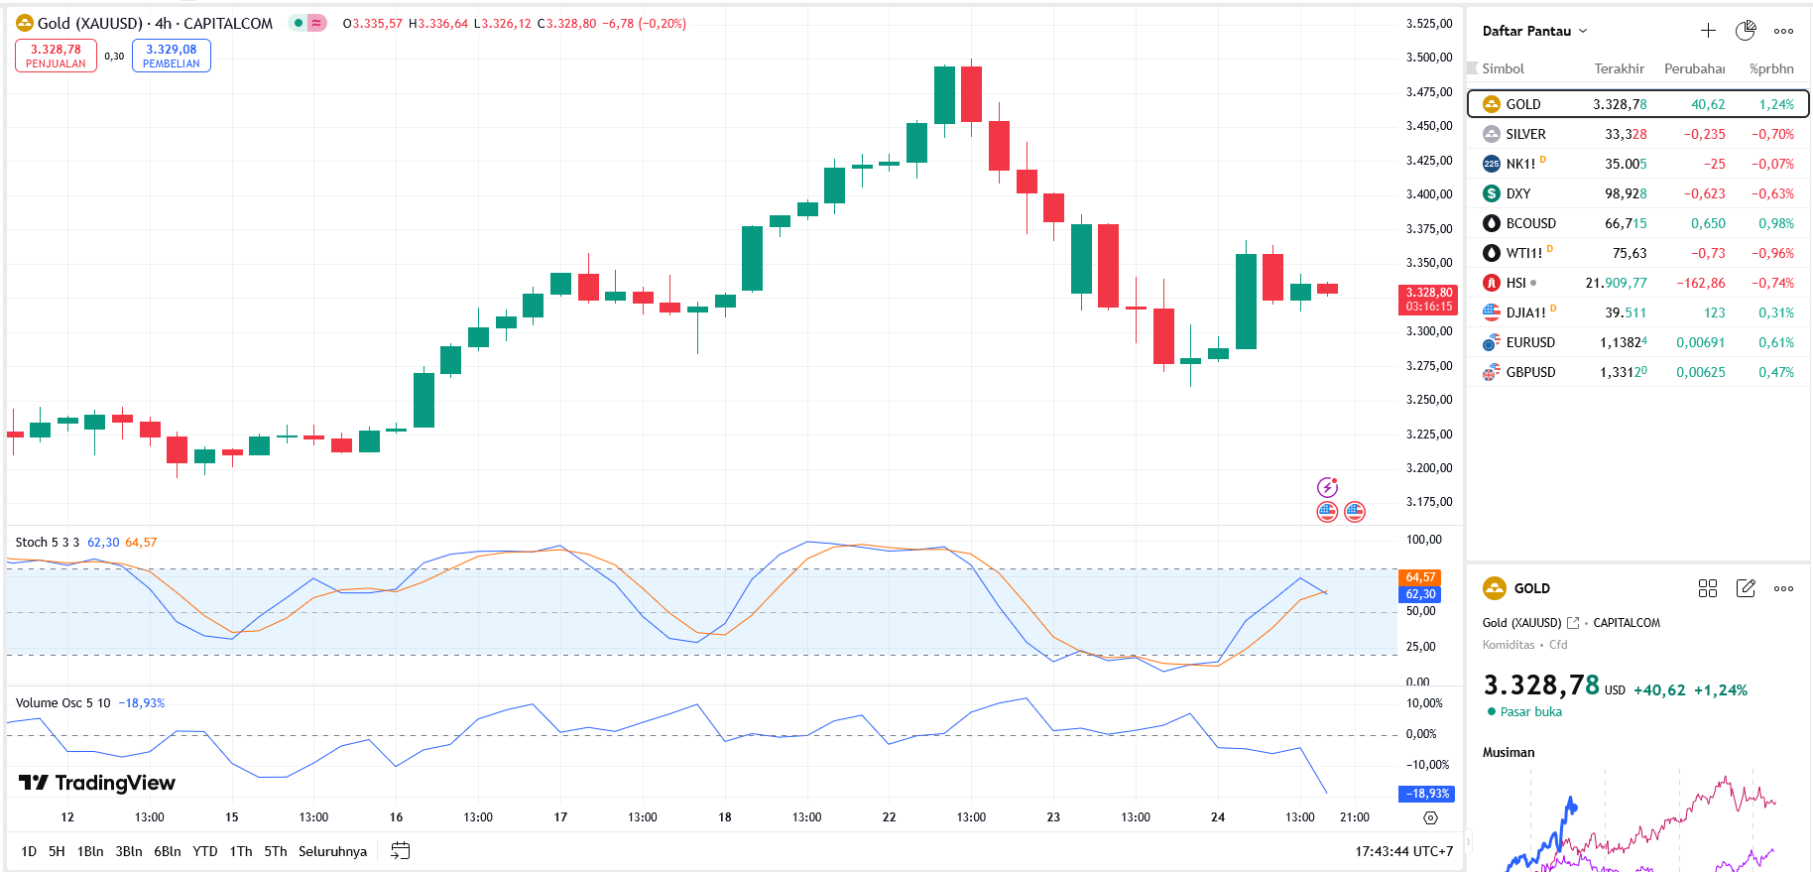Toggle the pink approximation data indicator
Image resolution: width=1813 pixels, height=872 pixels.
tap(316, 23)
